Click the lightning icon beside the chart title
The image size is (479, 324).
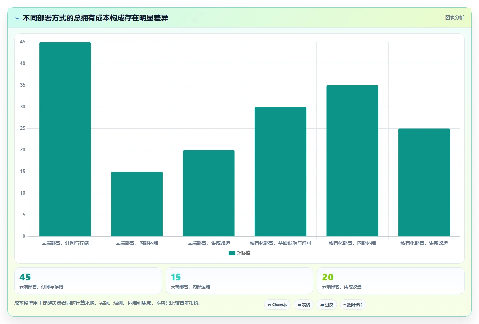tap(17, 18)
